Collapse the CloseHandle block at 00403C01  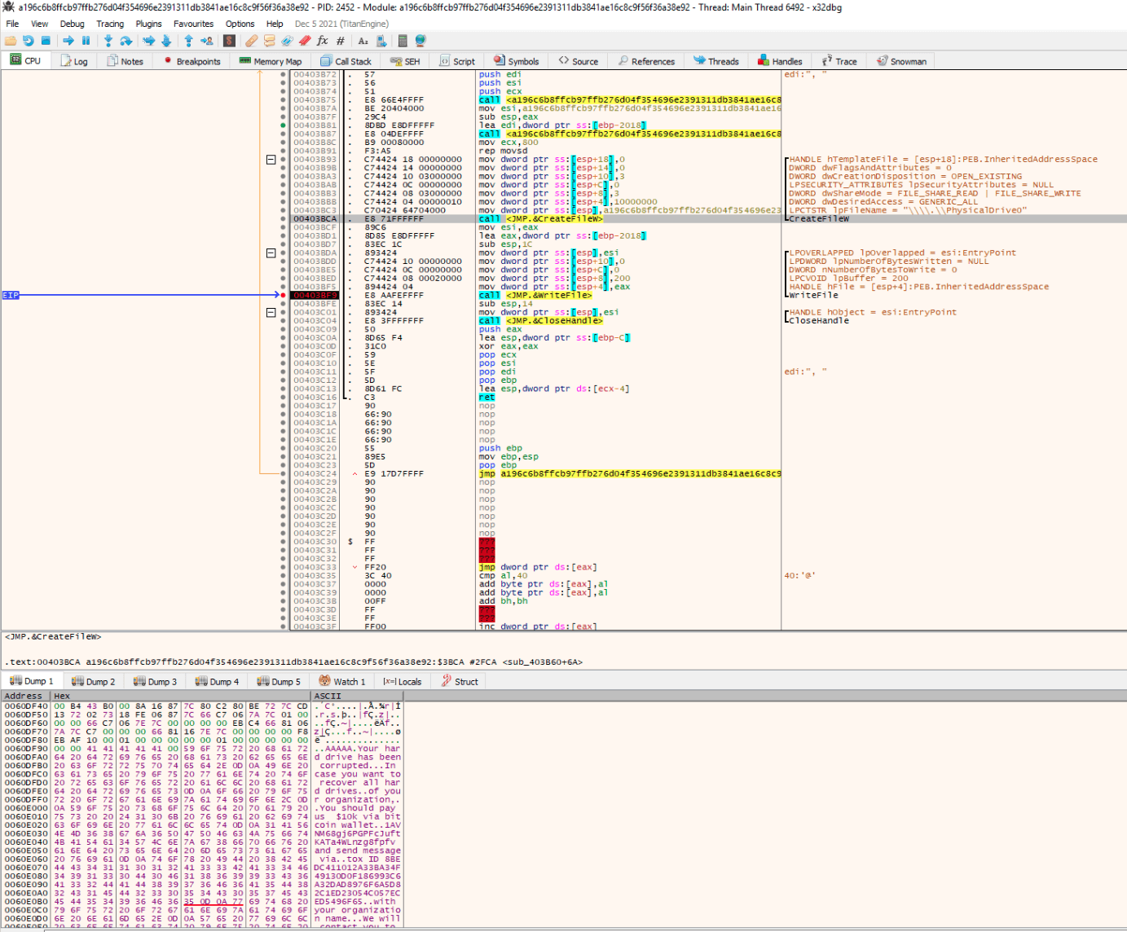(x=271, y=312)
